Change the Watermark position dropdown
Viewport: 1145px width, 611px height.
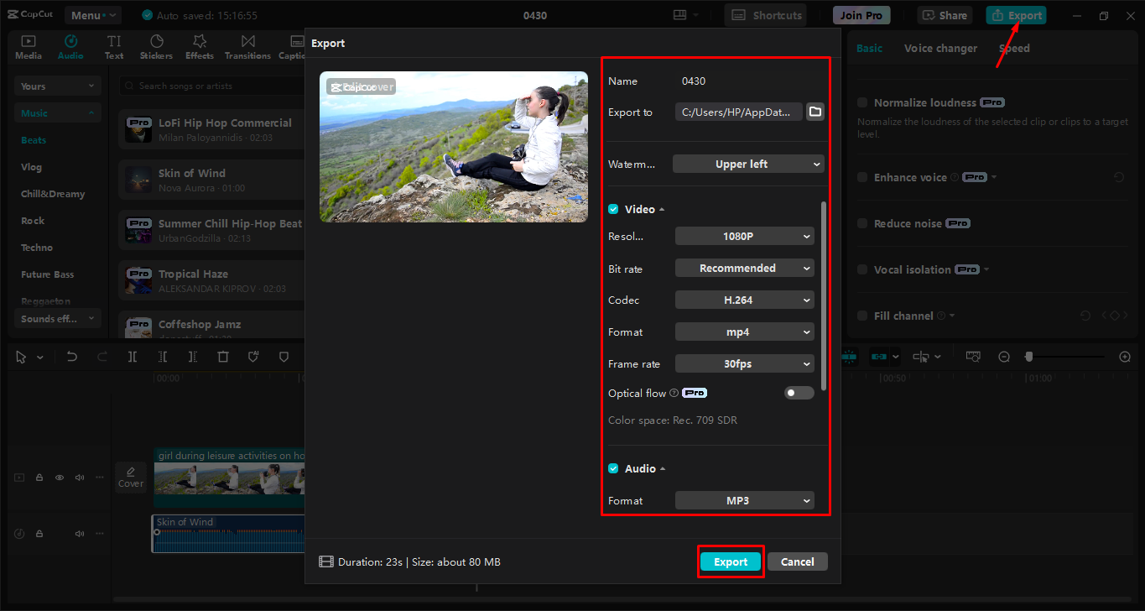tap(747, 163)
